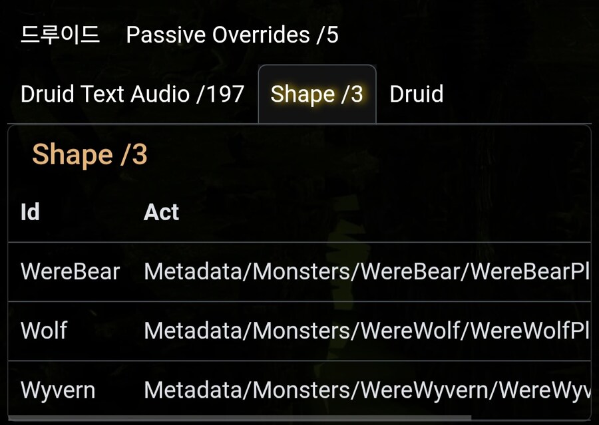
Task: Switch to the partially visible Druid tab
Action: (417, 94)
